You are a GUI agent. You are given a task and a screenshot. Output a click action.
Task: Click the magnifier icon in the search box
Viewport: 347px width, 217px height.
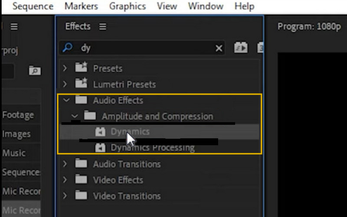(68, 48)
